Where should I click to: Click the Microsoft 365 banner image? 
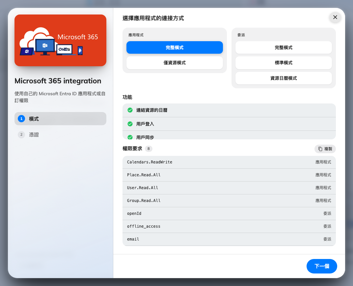(60, 40)
